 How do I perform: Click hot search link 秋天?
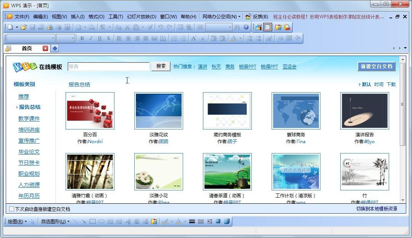(x=216, y=67)
